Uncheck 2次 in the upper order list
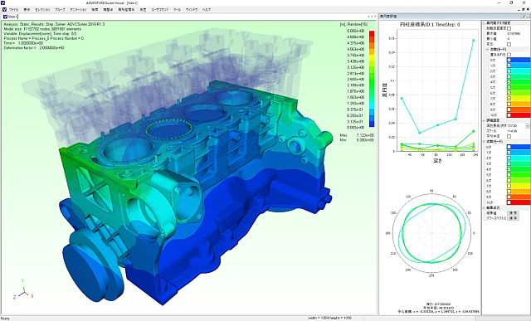Viewport: 531px width, 321px height. click(x=509, y=71)
